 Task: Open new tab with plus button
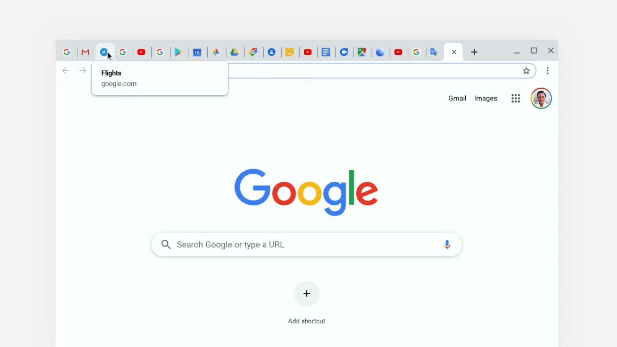pos(474,52)
